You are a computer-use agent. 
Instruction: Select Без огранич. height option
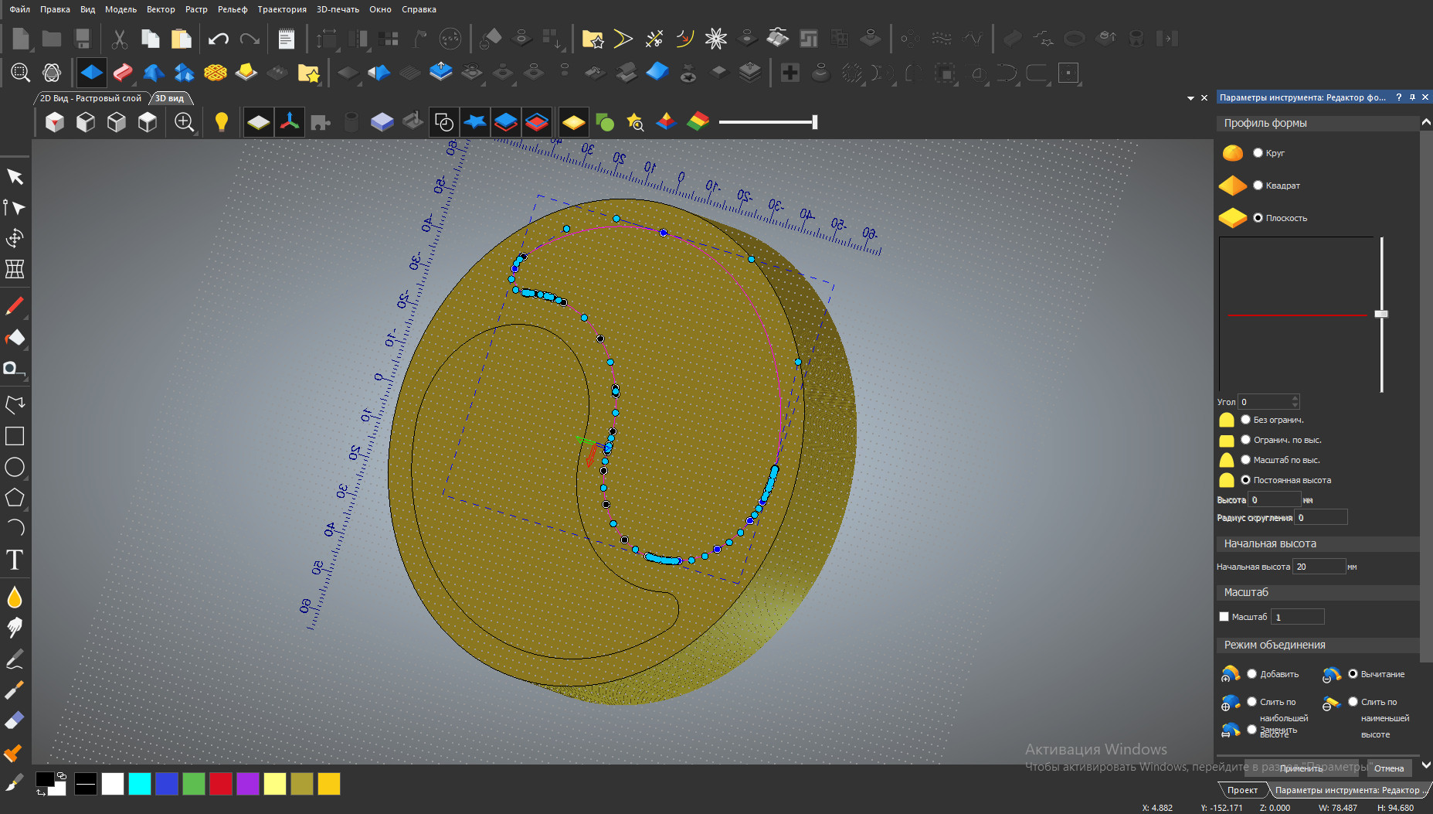tap(1245, 420)
